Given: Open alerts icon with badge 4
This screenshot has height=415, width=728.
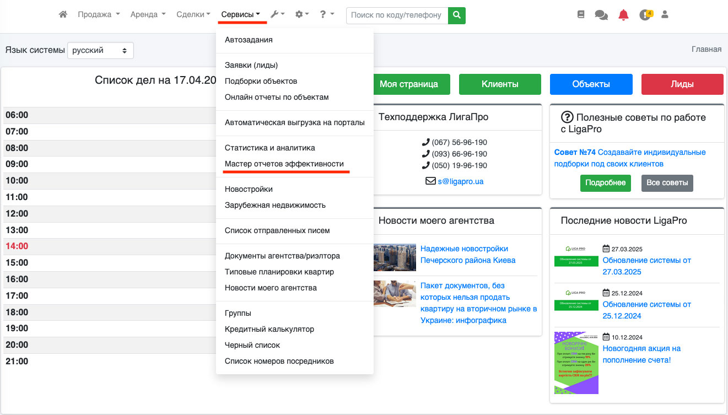Looking at the screenshot, I should pyautogui.click(x=645, y=15).
